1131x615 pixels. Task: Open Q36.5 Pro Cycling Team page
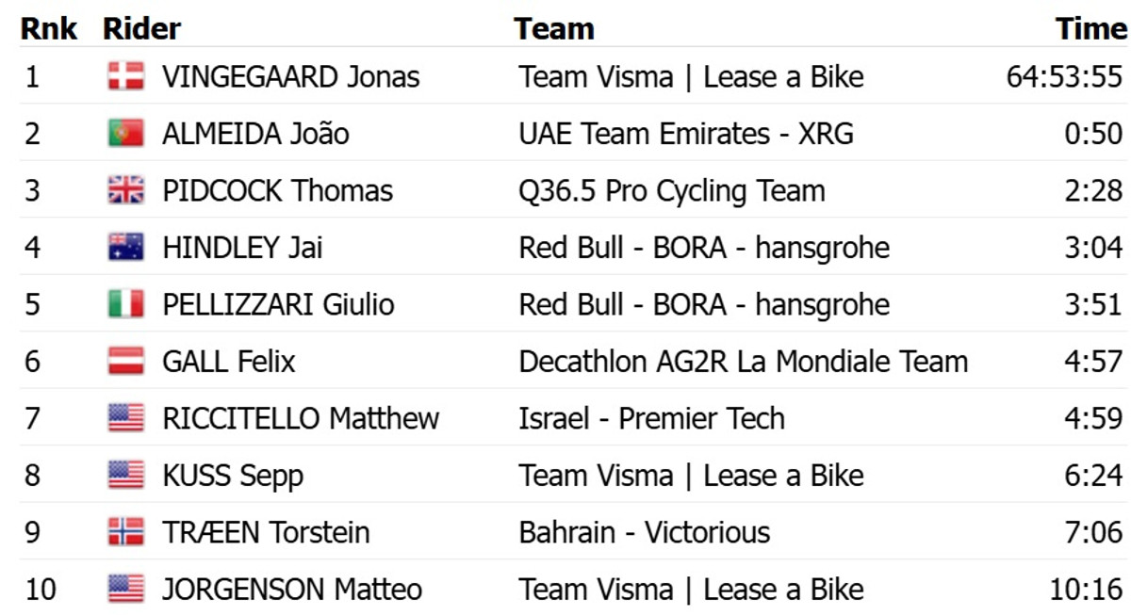click(671, 191)
